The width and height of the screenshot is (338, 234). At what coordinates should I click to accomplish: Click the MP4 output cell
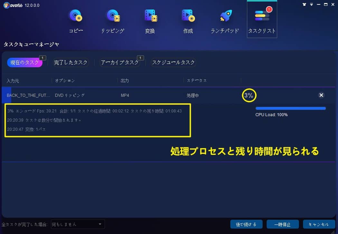point(125,95)
